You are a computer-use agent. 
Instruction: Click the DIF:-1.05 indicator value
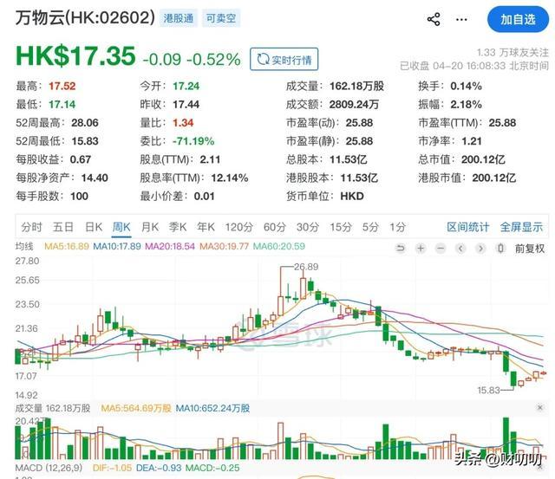112,468
